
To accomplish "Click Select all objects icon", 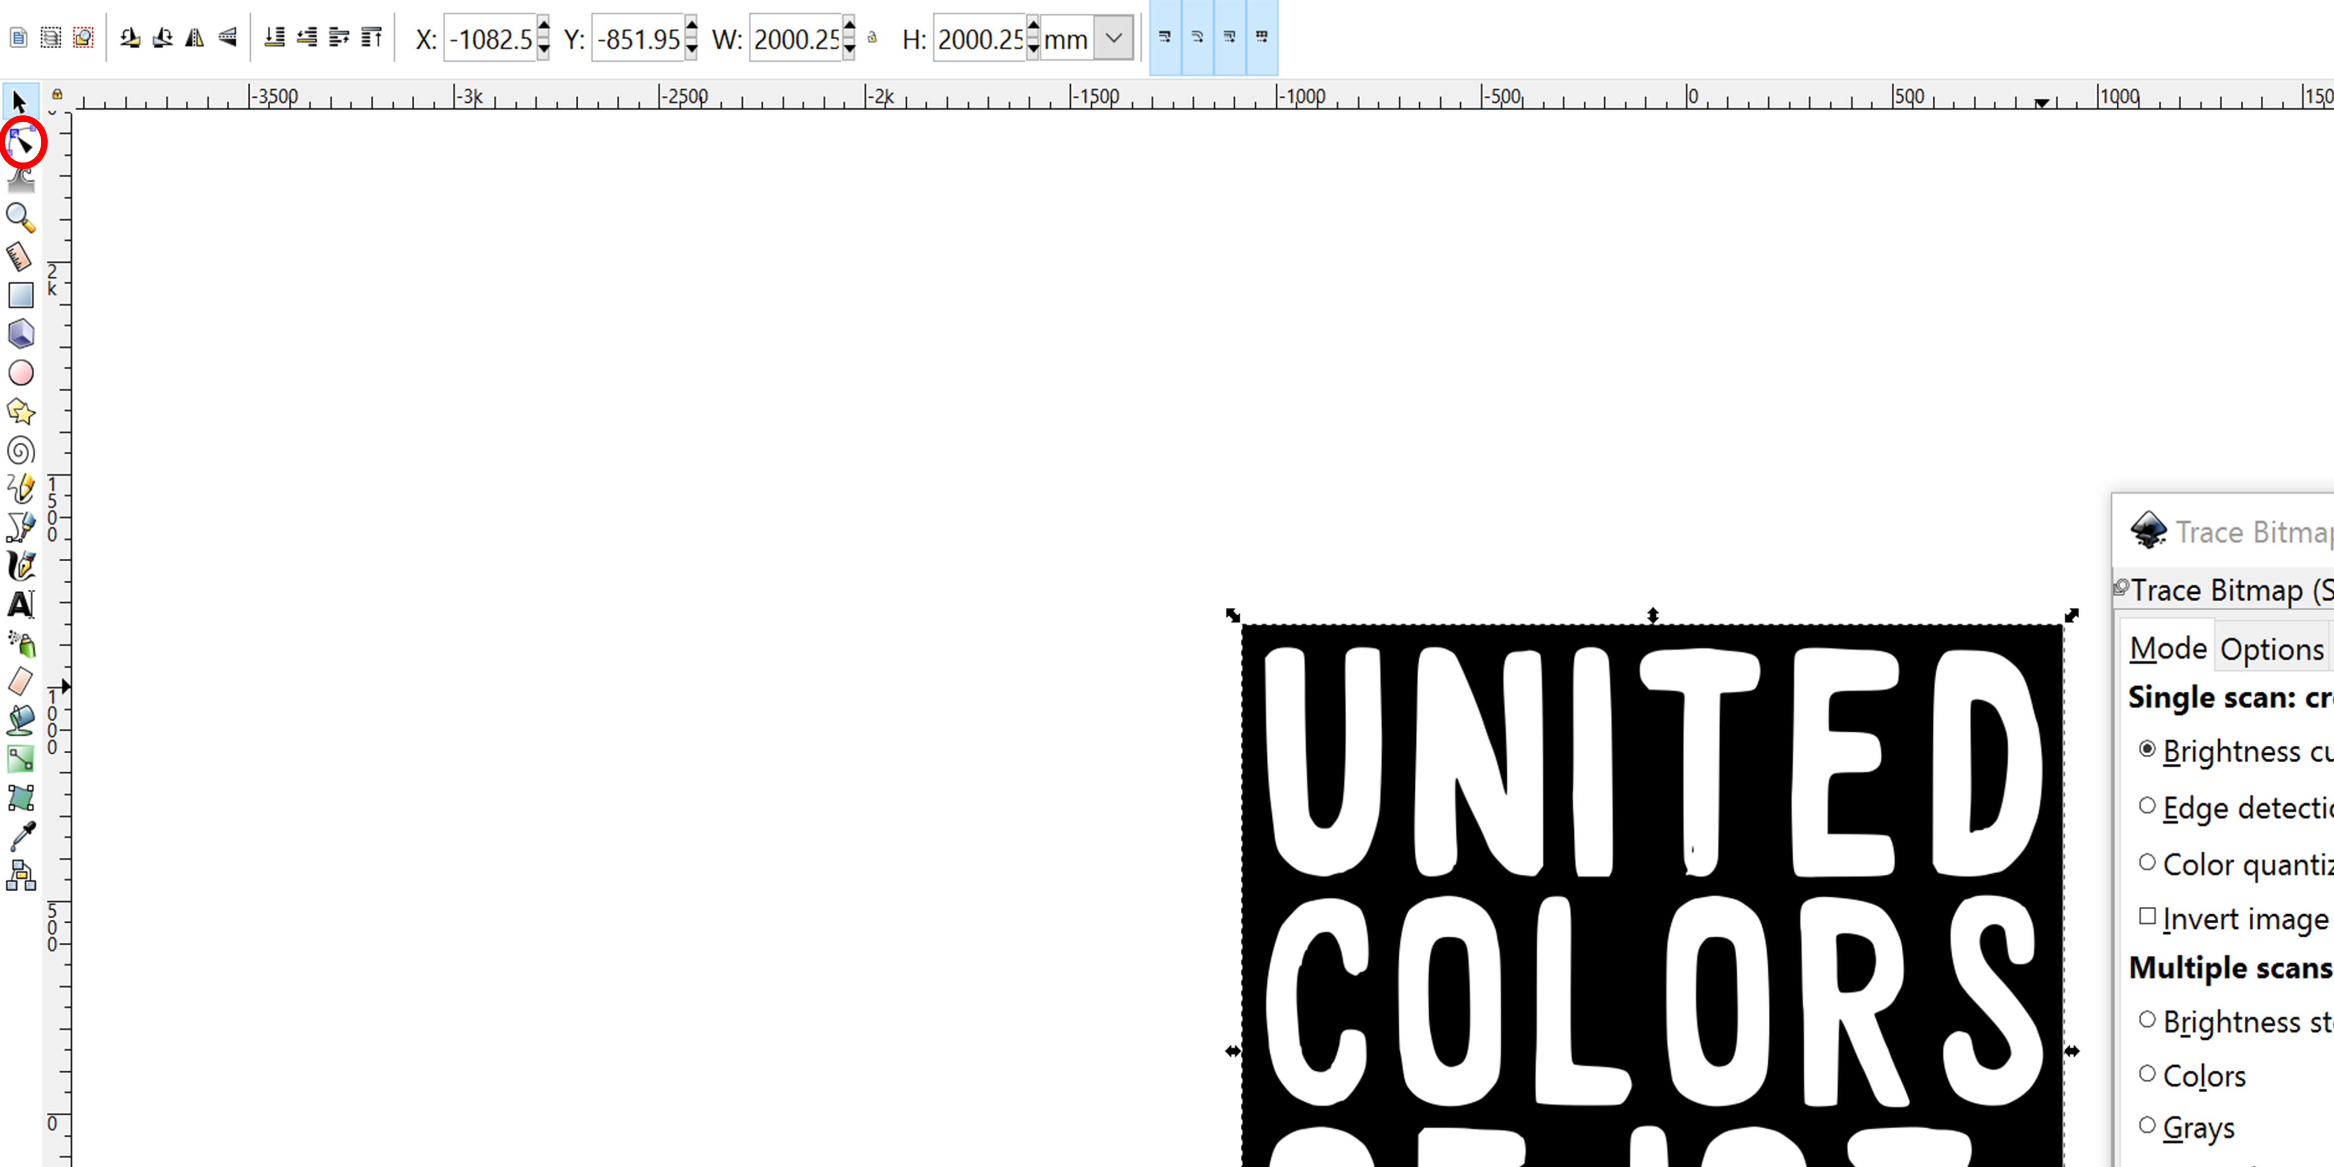I will 19,38.
